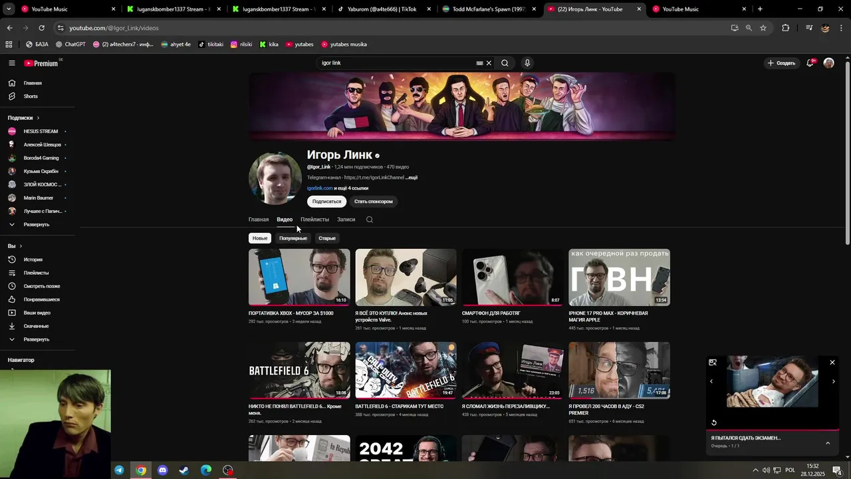
Task: Open account avatar menu
Action: pyautogui.click(x=828, y=63)
